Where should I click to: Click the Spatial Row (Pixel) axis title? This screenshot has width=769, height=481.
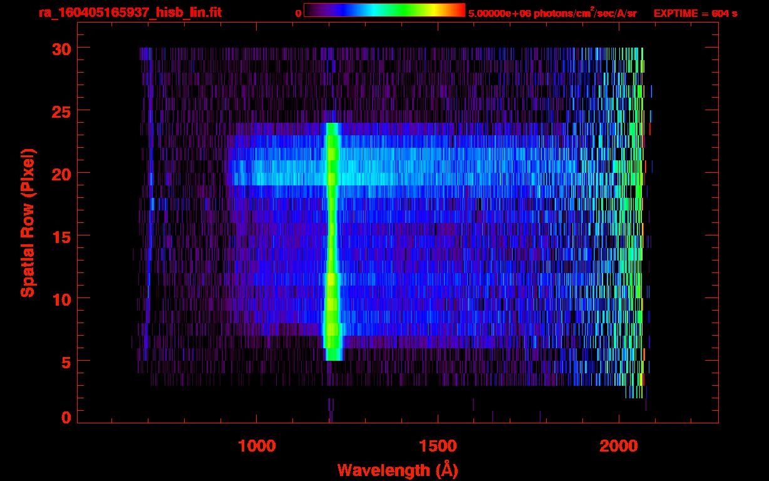[x=27, y=222]
